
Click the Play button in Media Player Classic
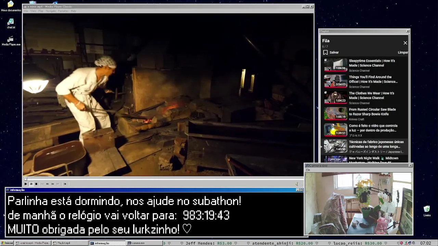(26, 184)
